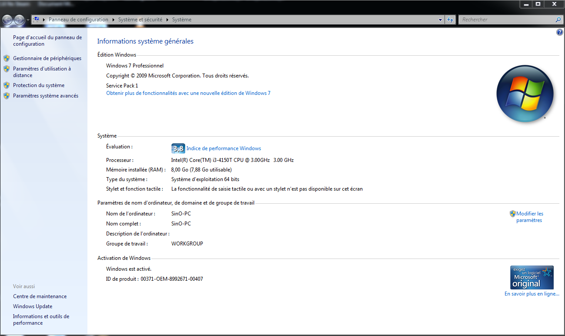565x336 pixels.
Task: Click the Forward navigation arrow button
Action: click(19, 20)
